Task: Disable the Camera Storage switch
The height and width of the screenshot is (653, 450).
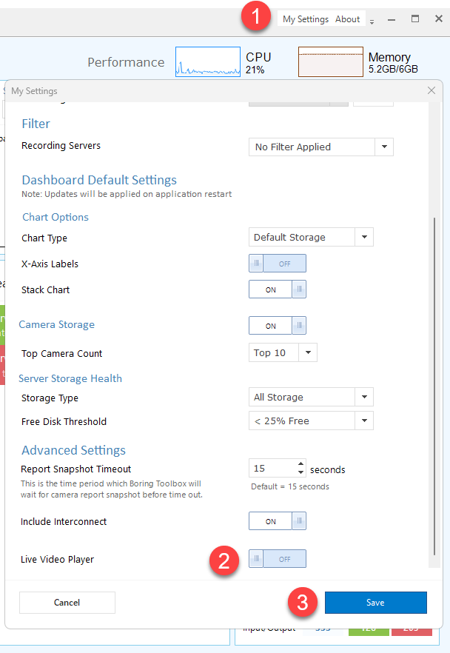Action: 277,325
